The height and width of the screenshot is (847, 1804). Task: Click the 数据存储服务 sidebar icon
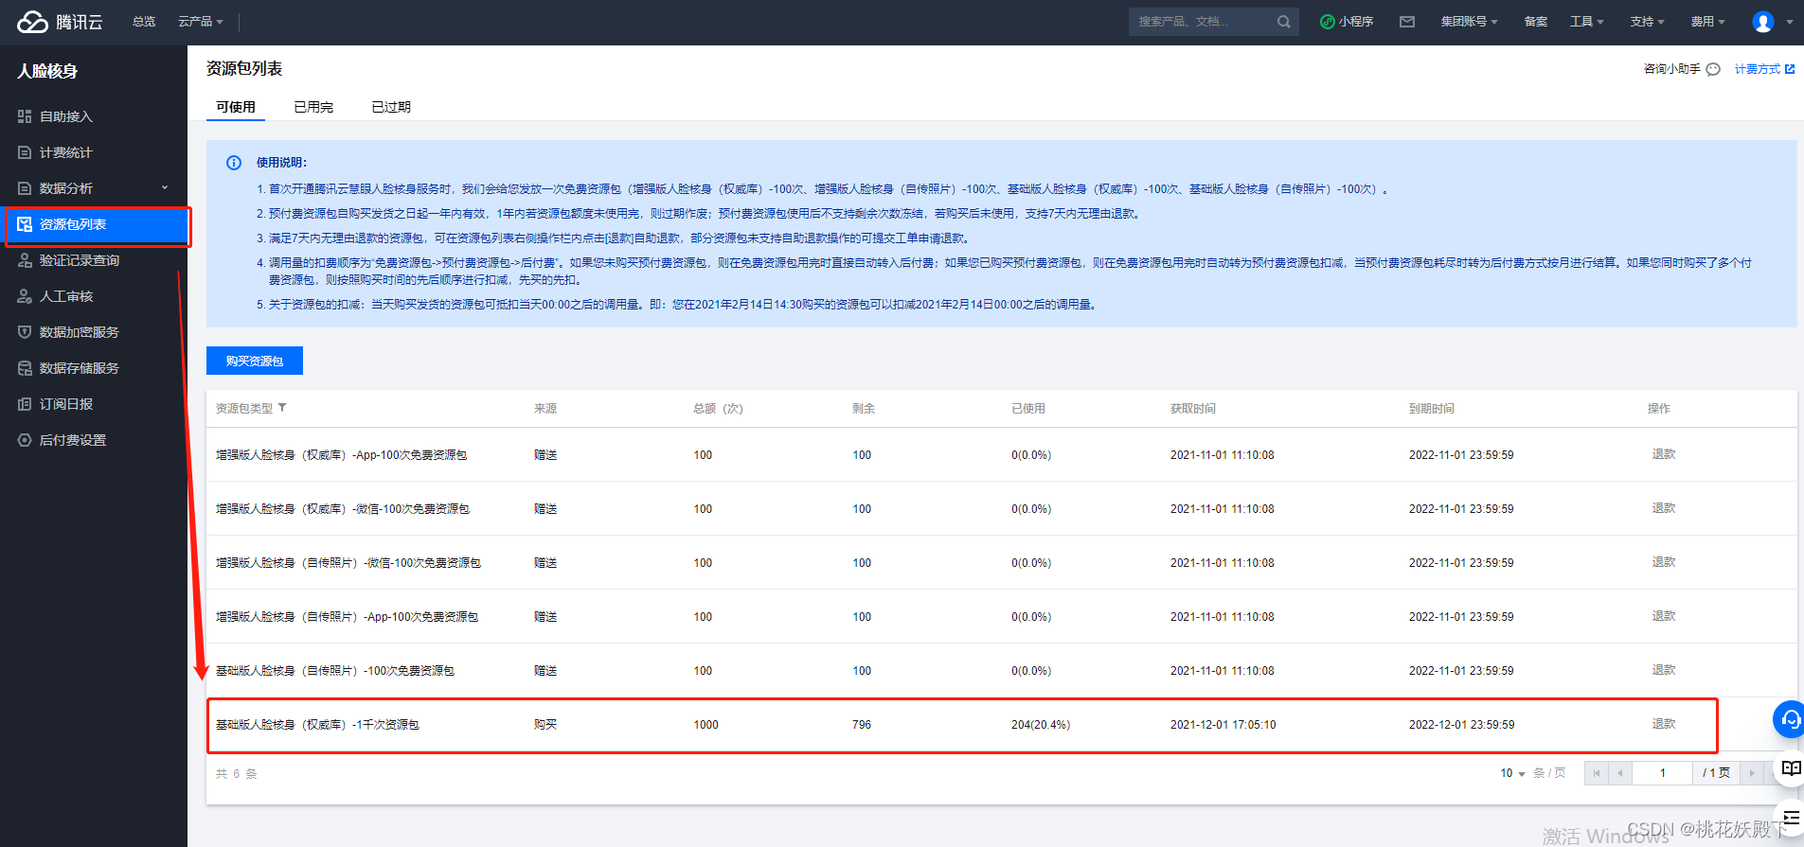click(x=25, y=368)
